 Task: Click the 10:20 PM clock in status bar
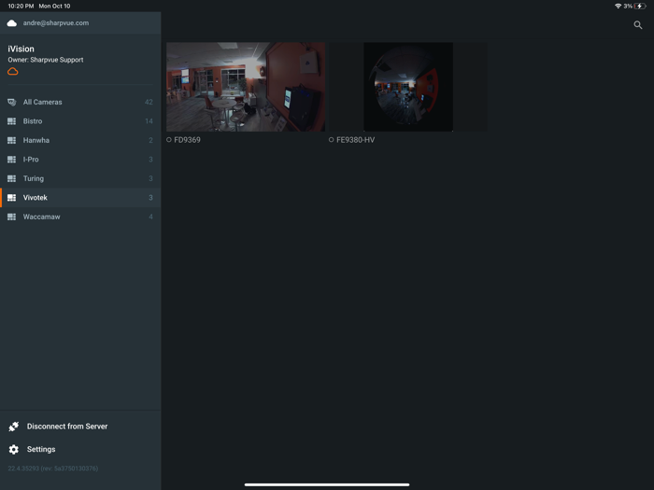(x=21, y=7)
